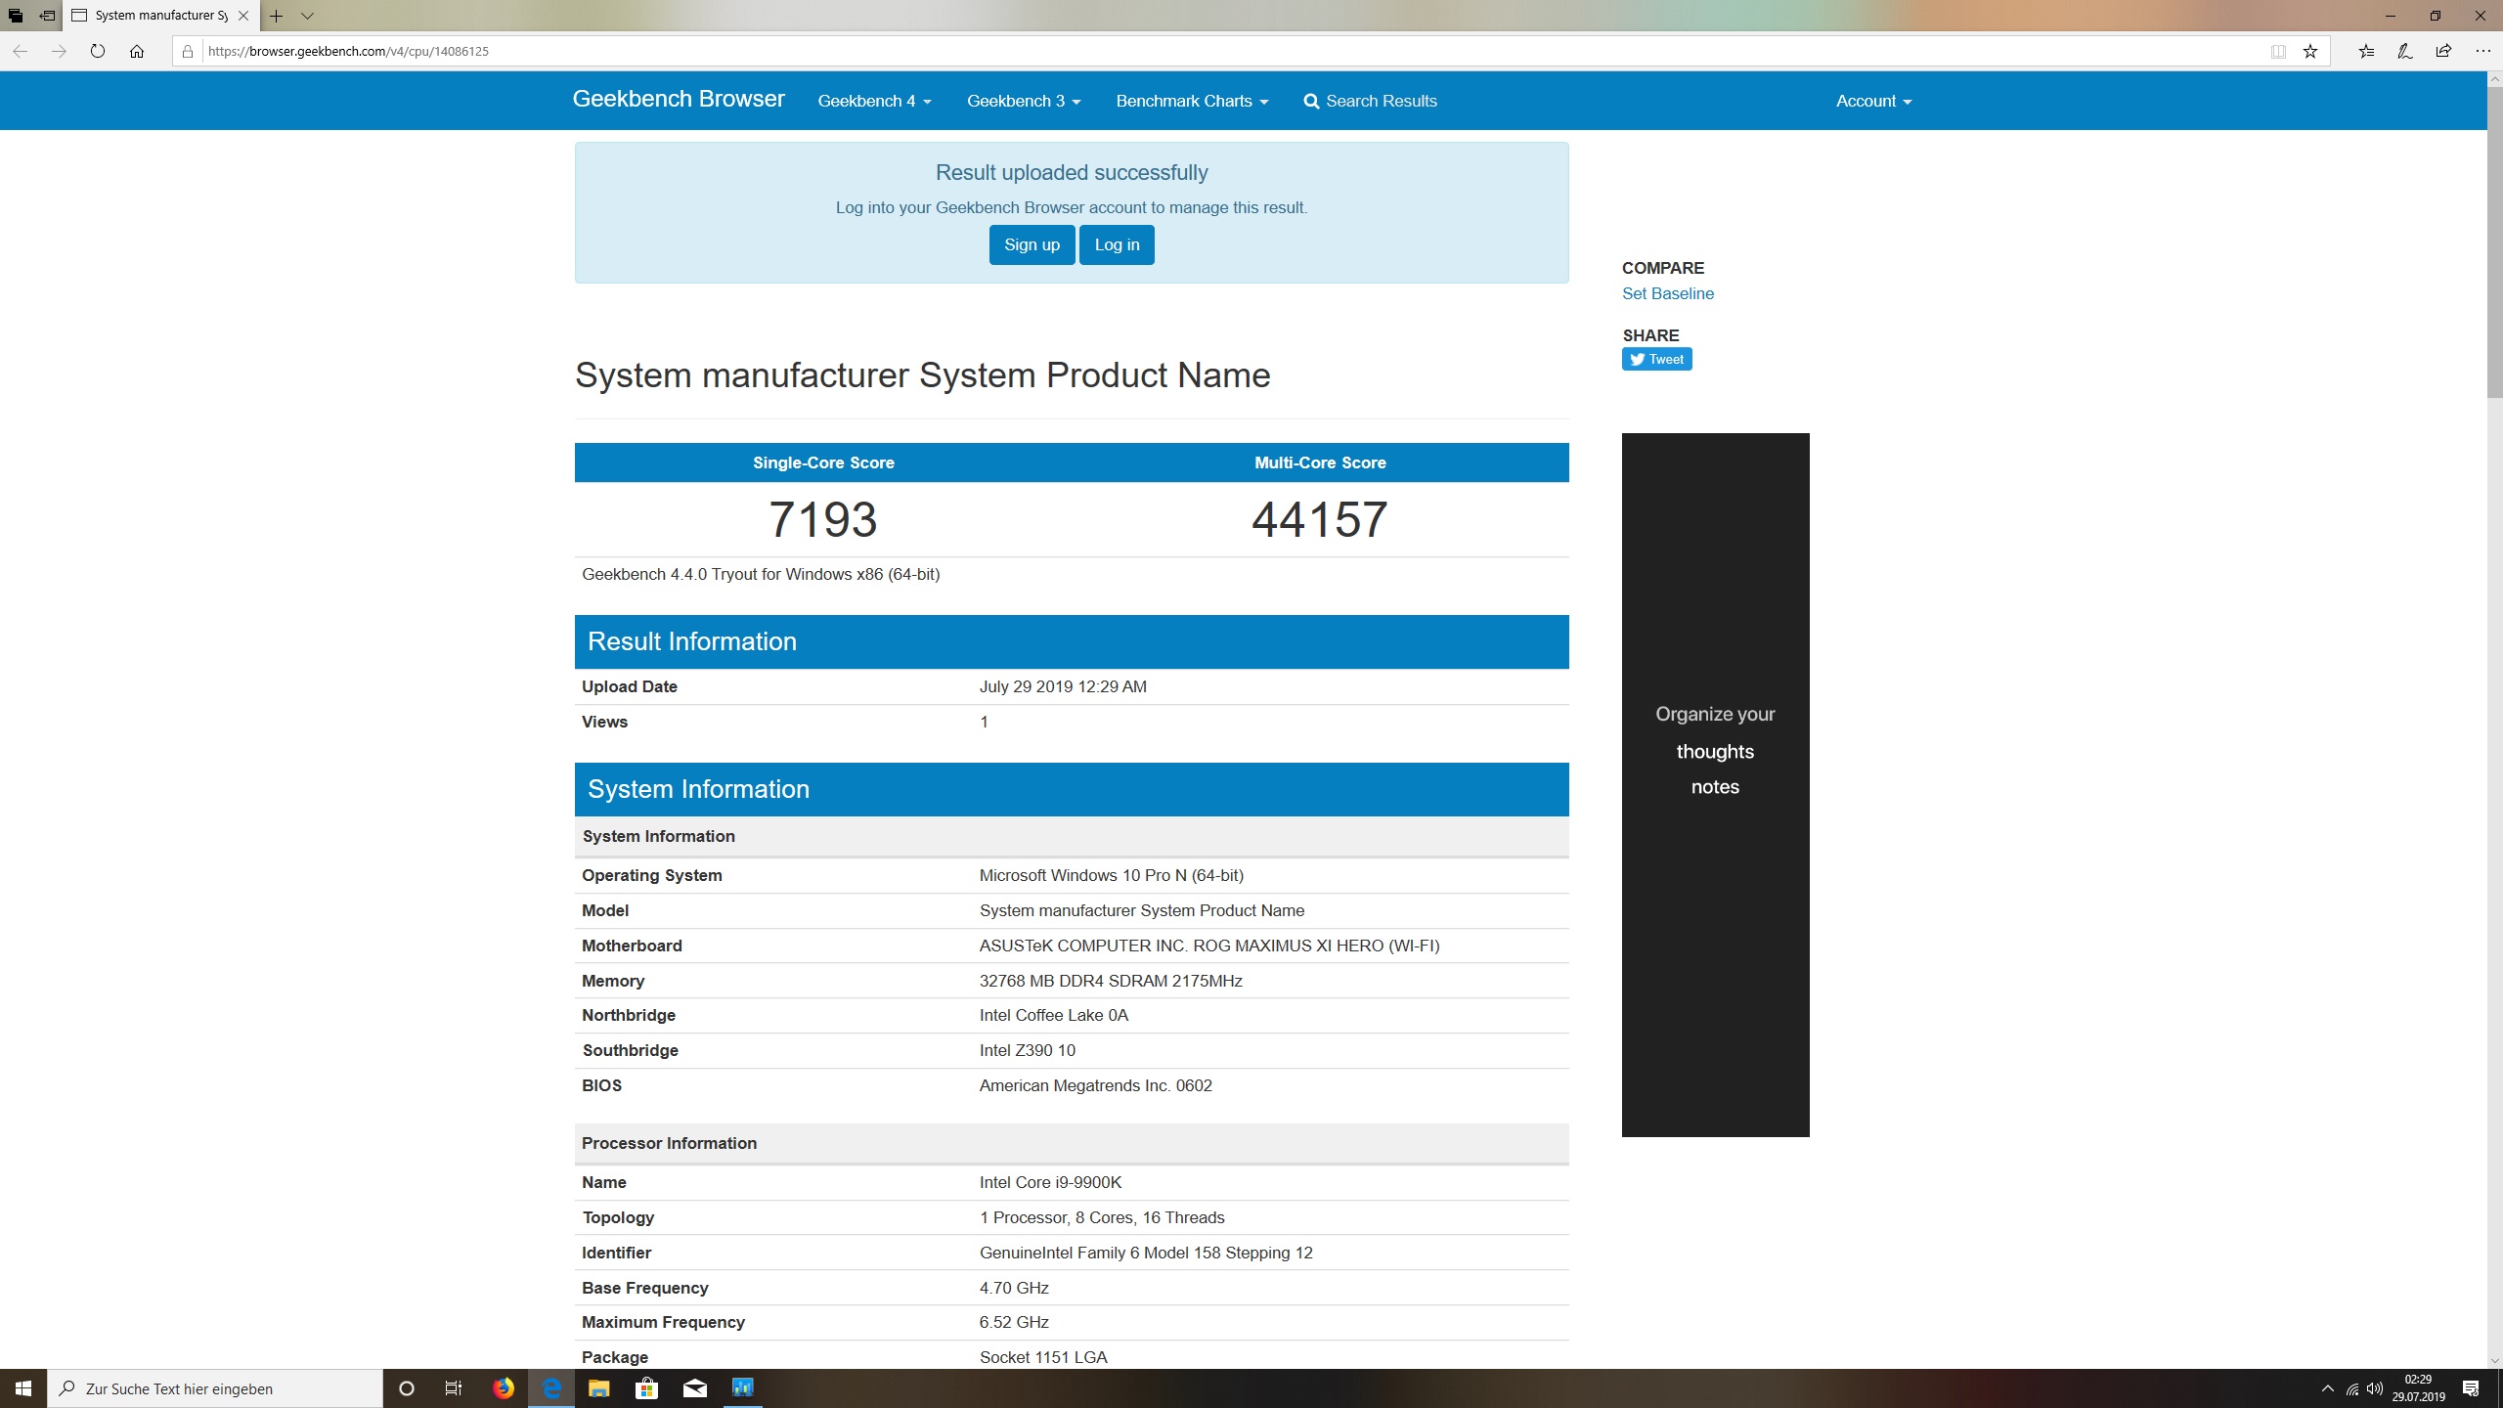Viewport: 2503px width, 1408px height.
Task: Open the Account menu
Action: click(x=1872, y=101)
